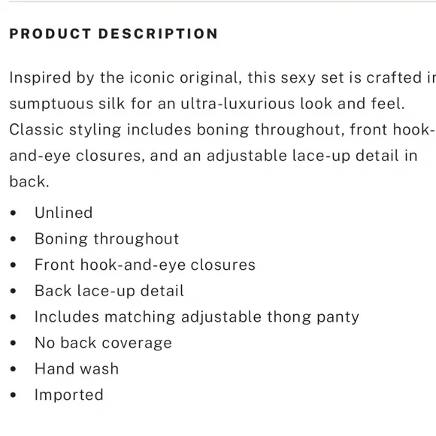Click the 'Unlined' bullet item
The width and height of the screenshot is (436, 436).
pyautogui.click(x=63, y=213)
